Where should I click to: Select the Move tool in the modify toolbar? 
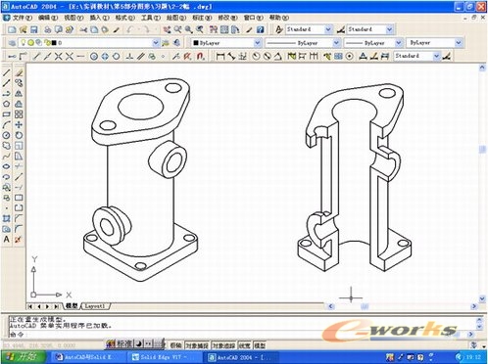(x=19, y=124)
